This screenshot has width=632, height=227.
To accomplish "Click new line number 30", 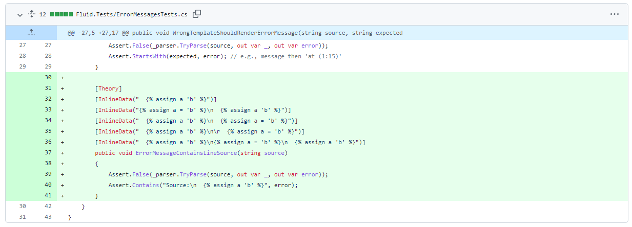I will (49, 78).
